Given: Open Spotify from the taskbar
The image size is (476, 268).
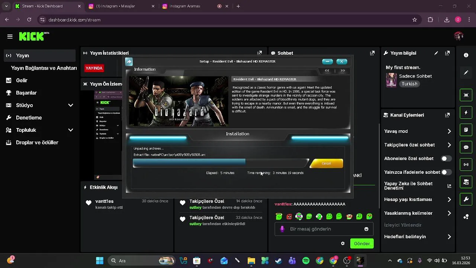Looking at the screenshot, I should click(306, 261).
